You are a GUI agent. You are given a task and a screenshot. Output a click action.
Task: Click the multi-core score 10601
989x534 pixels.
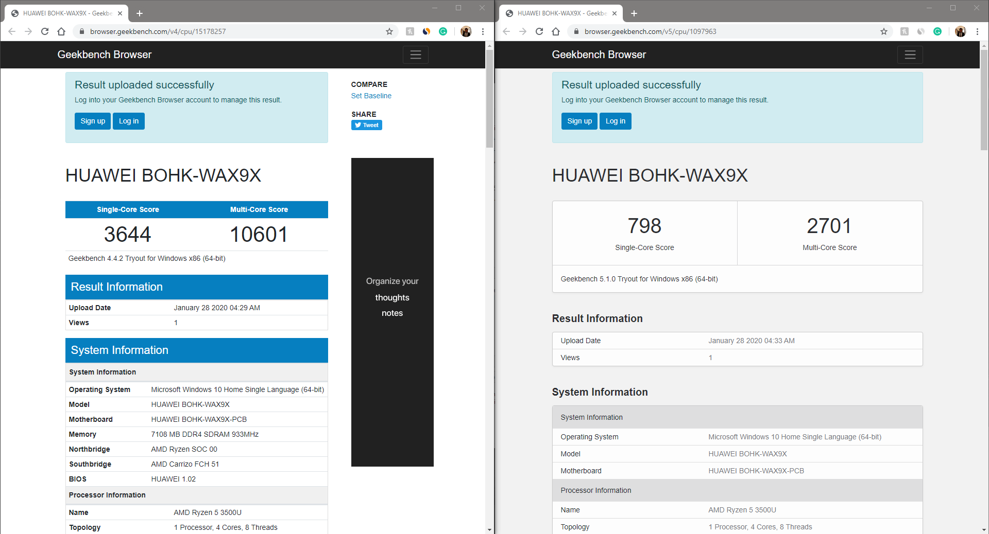coord(259,235)
